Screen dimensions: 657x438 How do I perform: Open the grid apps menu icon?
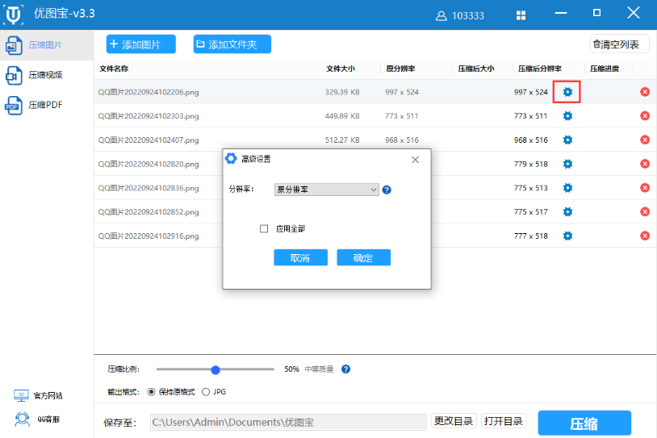[x=521, y=16]
